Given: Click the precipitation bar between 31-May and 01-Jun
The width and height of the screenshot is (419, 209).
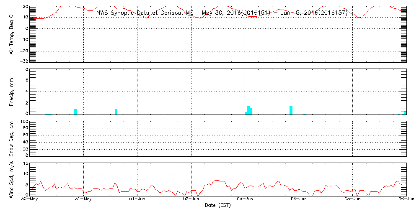Looking at the screenshot, I should coord(116,112).
